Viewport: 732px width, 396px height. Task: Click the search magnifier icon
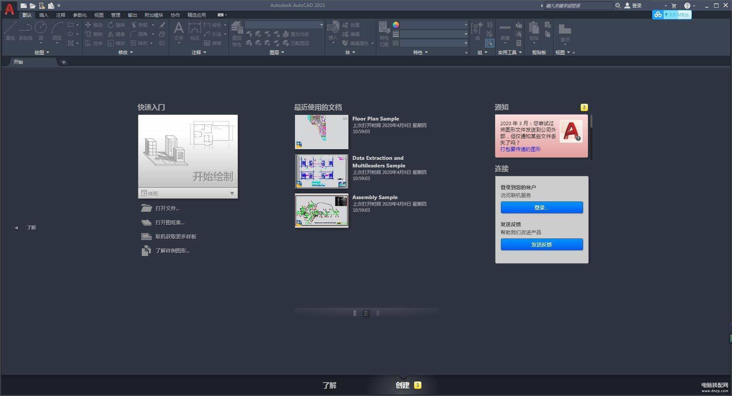coord(618,6)
